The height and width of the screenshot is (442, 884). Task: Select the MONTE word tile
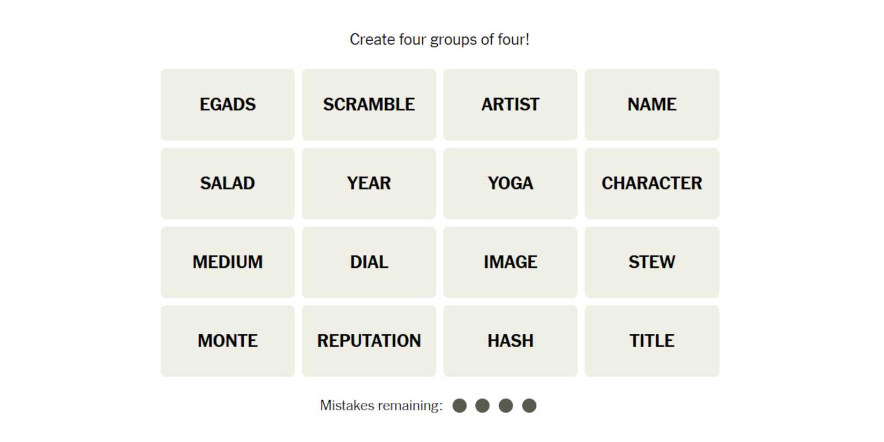pyautogui.click(x=228, y=341)
